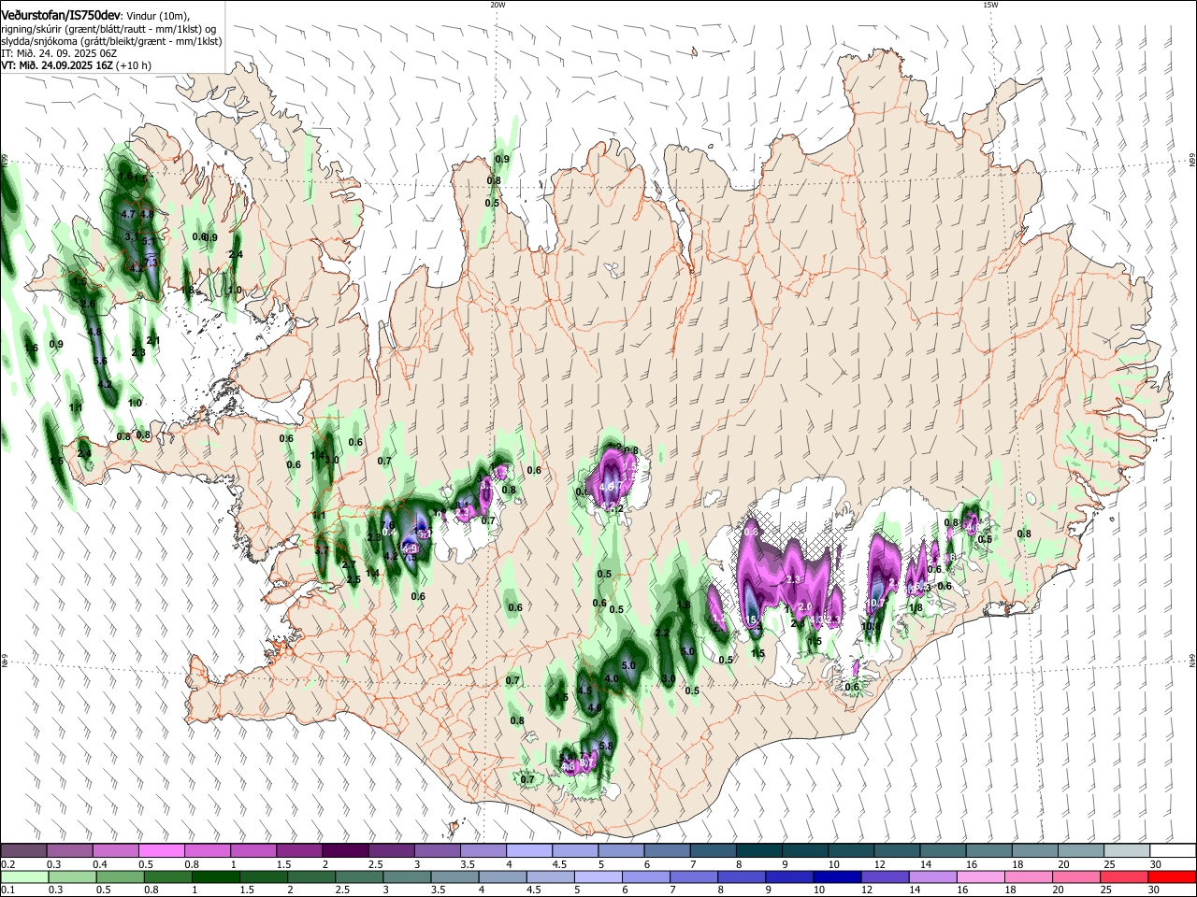The width and height of the screenshot is (1197, 897).
Task: Click the bright pink 0.5 snow swatch
Action: point(162,850)
